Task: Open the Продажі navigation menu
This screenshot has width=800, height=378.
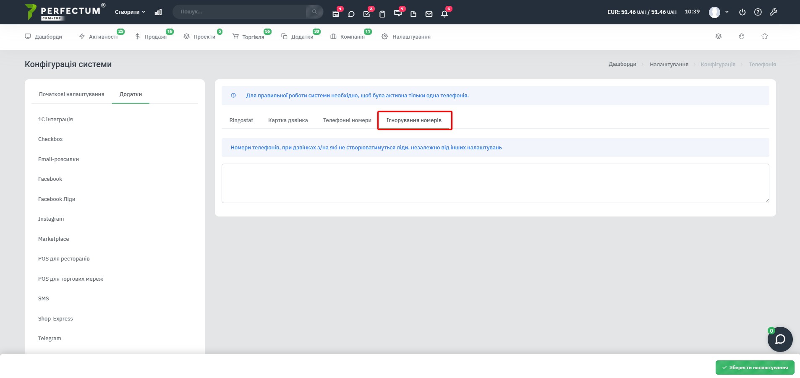Action: [x=151, y=36]
